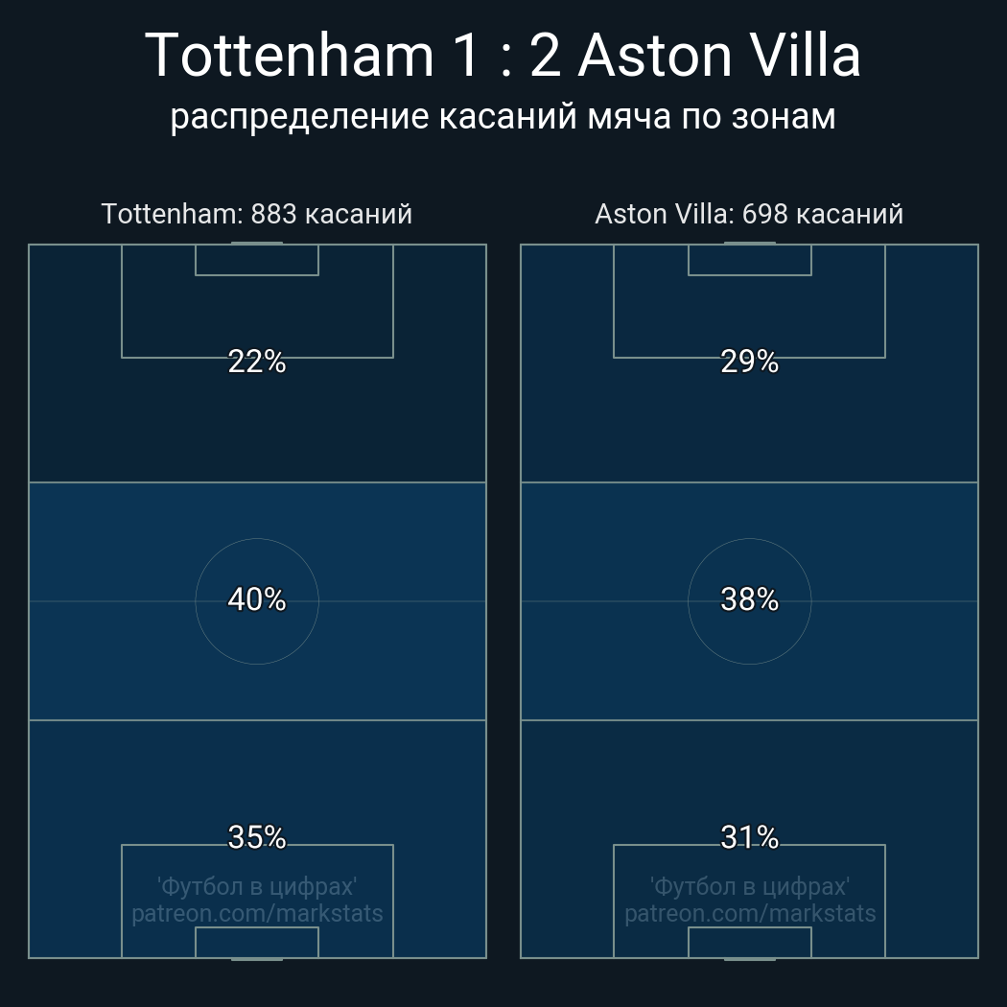Click 'Футбол в цифрах' watermark on Tottenham pitch
This screenshot has width=1007, height=1007.
click(257, 886)
